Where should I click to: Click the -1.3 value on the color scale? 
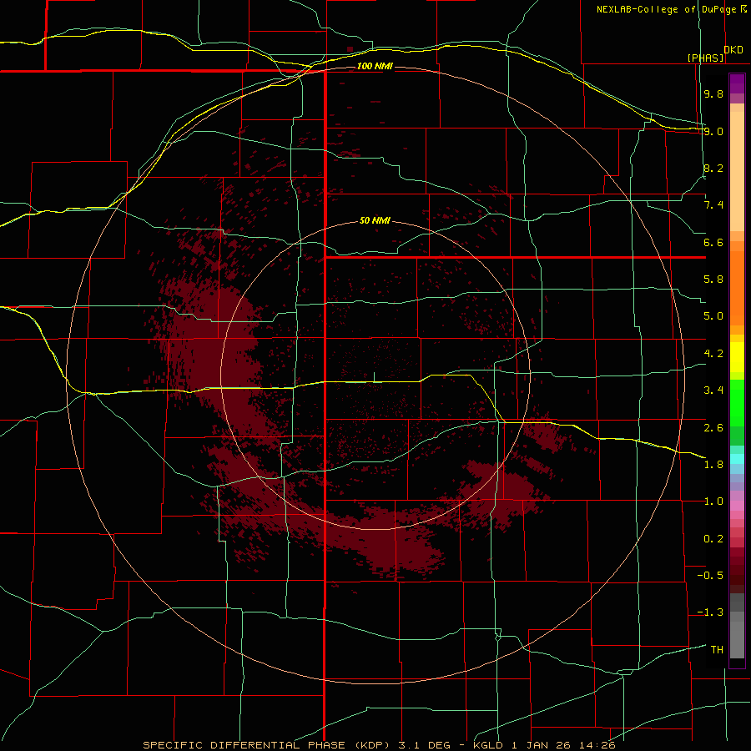(710, 612)
